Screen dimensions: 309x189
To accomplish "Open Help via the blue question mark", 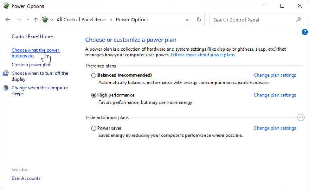I will [x=305, y=32].
